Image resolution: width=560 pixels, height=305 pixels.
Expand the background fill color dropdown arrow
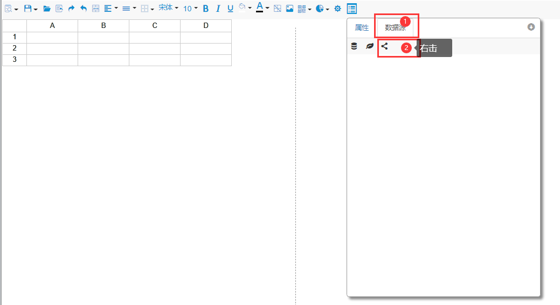coord(250,8)
